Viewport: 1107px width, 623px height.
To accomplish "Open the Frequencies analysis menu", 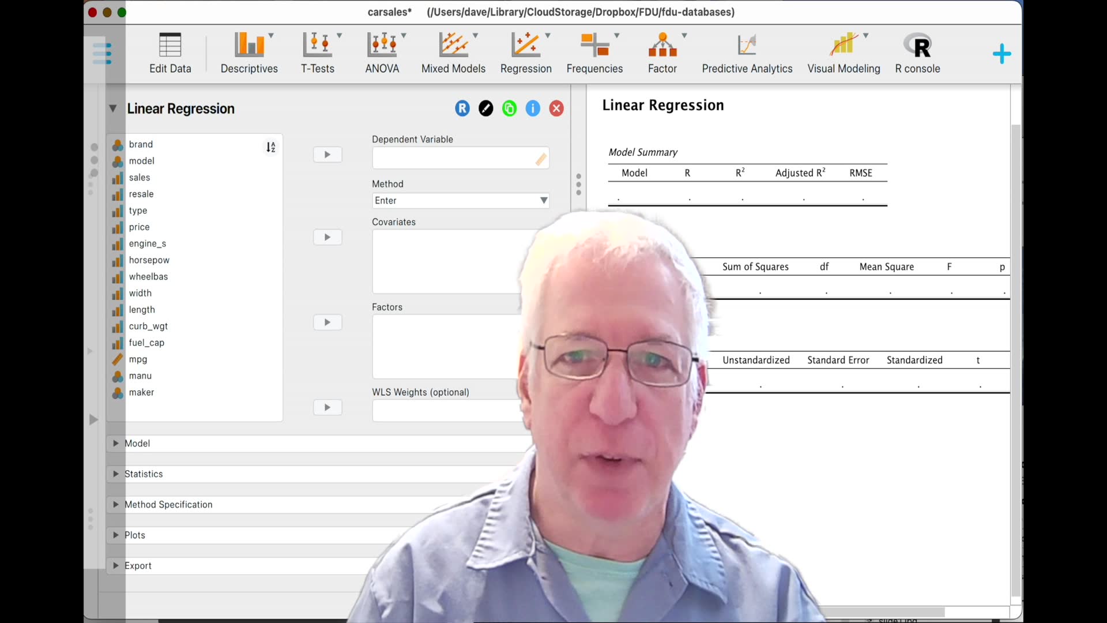I will (x=594, y=52).
